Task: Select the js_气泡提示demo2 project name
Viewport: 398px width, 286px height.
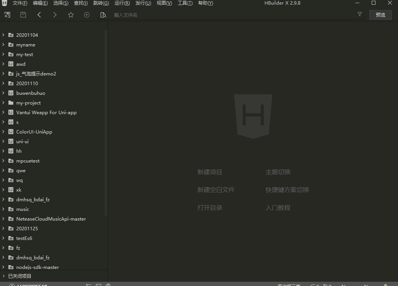Action: (x=36, y=74)
